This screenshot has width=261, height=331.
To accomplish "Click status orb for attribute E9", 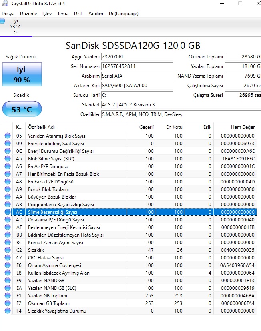I will click(x=8, y=280).
